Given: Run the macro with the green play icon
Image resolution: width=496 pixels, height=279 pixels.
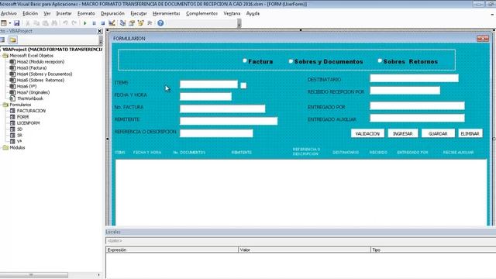Looking at the screenshot, I should tap(84, 23).
